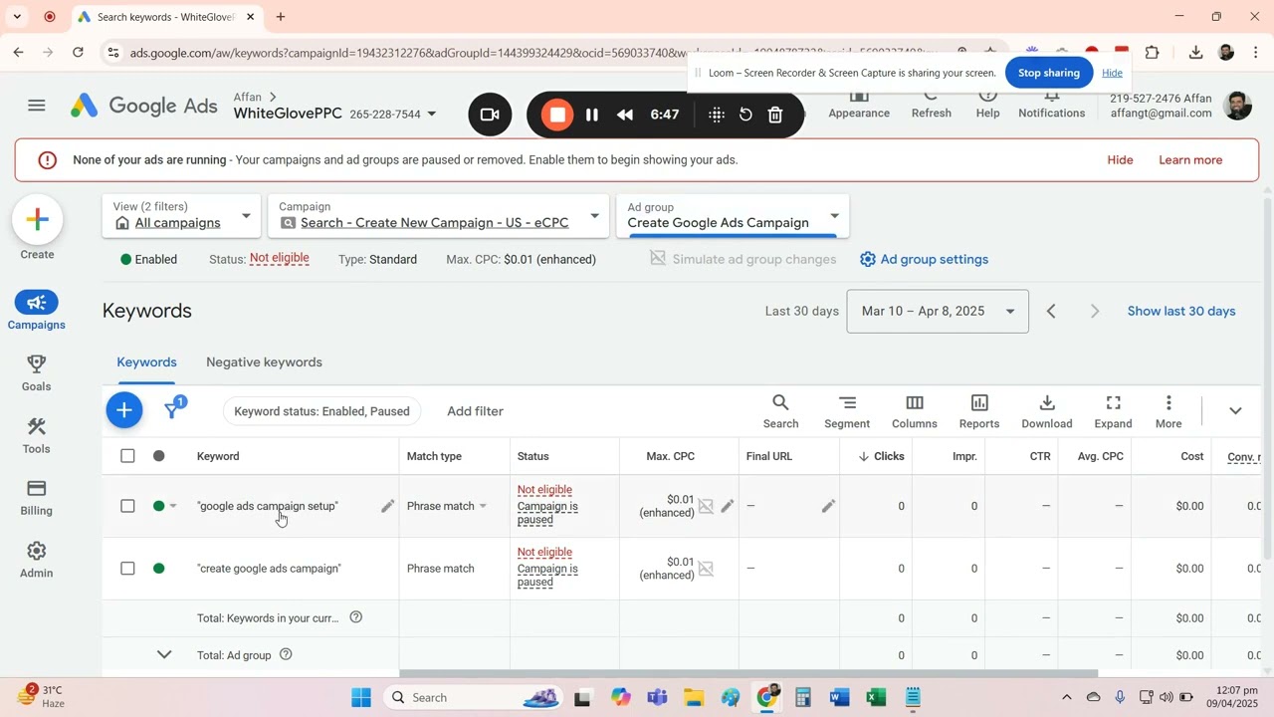This screenshot has width=1274, height=717.
Task: Open Goals section in sidebar
Action: coord(37,373)
